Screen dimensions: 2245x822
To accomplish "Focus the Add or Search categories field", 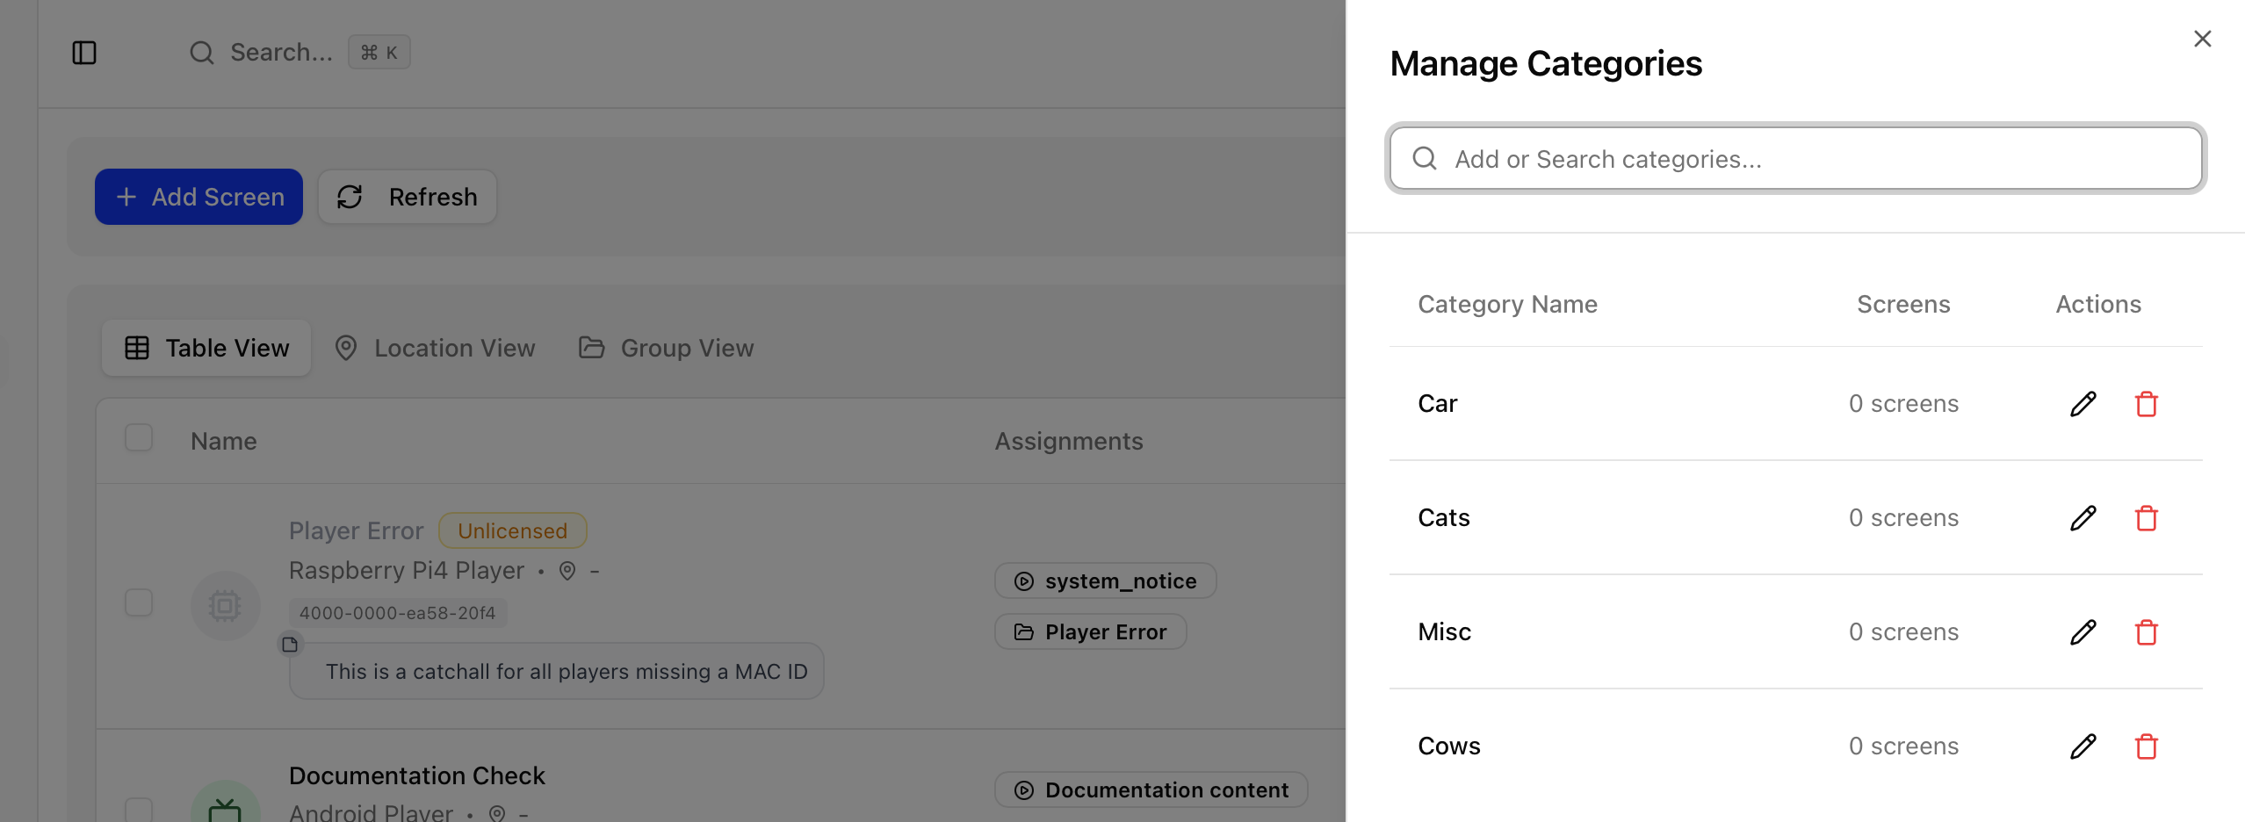I will click(1795, 159).
